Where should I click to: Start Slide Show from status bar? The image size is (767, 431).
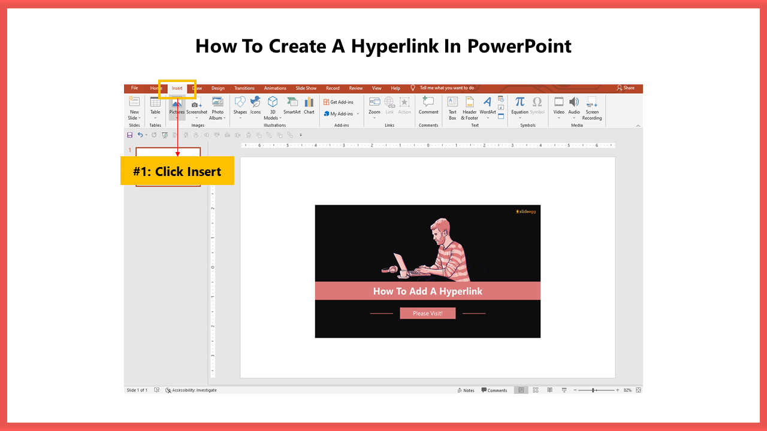[564, 390]
